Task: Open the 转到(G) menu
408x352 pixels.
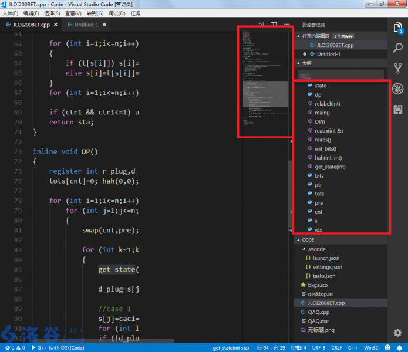Action: click(95, 13)
